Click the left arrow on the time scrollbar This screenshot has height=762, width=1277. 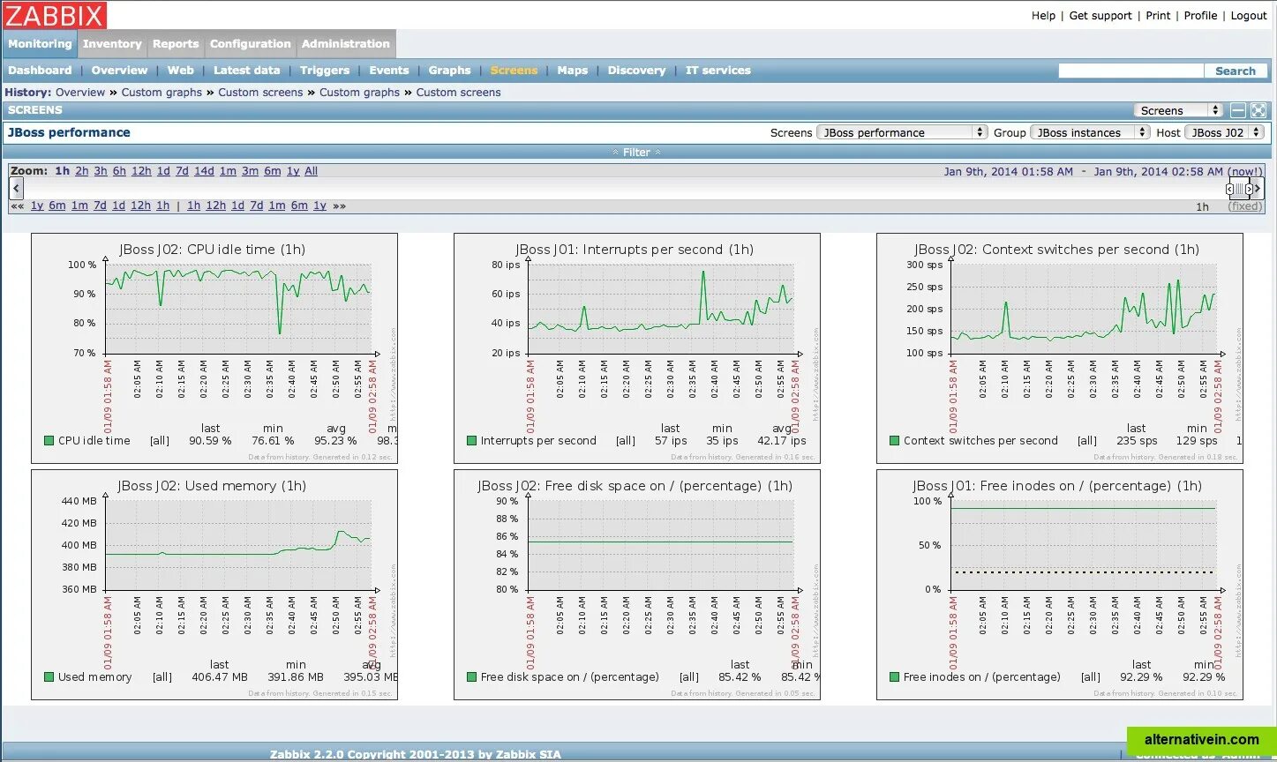coord(16,188)
